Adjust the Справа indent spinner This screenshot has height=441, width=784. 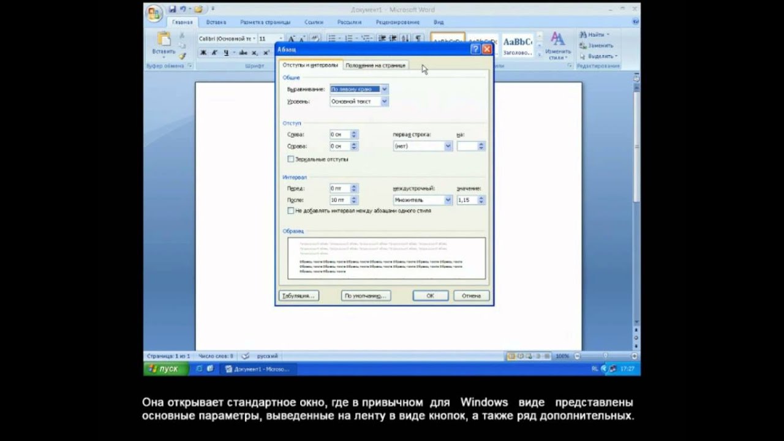tap(353, 146)
